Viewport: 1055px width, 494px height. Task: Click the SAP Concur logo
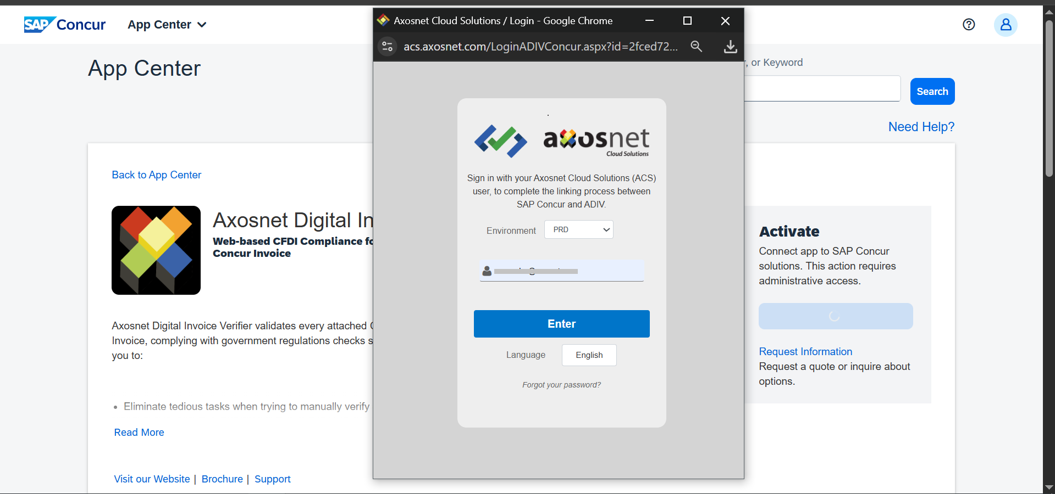64,25
